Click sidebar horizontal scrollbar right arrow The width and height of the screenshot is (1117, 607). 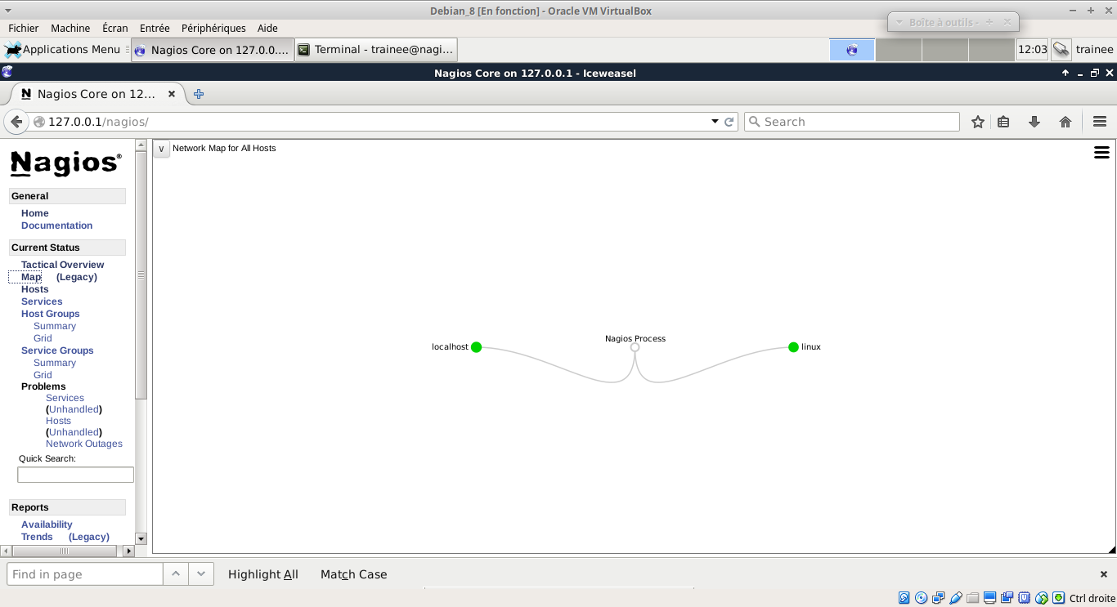tap(128, 551)
